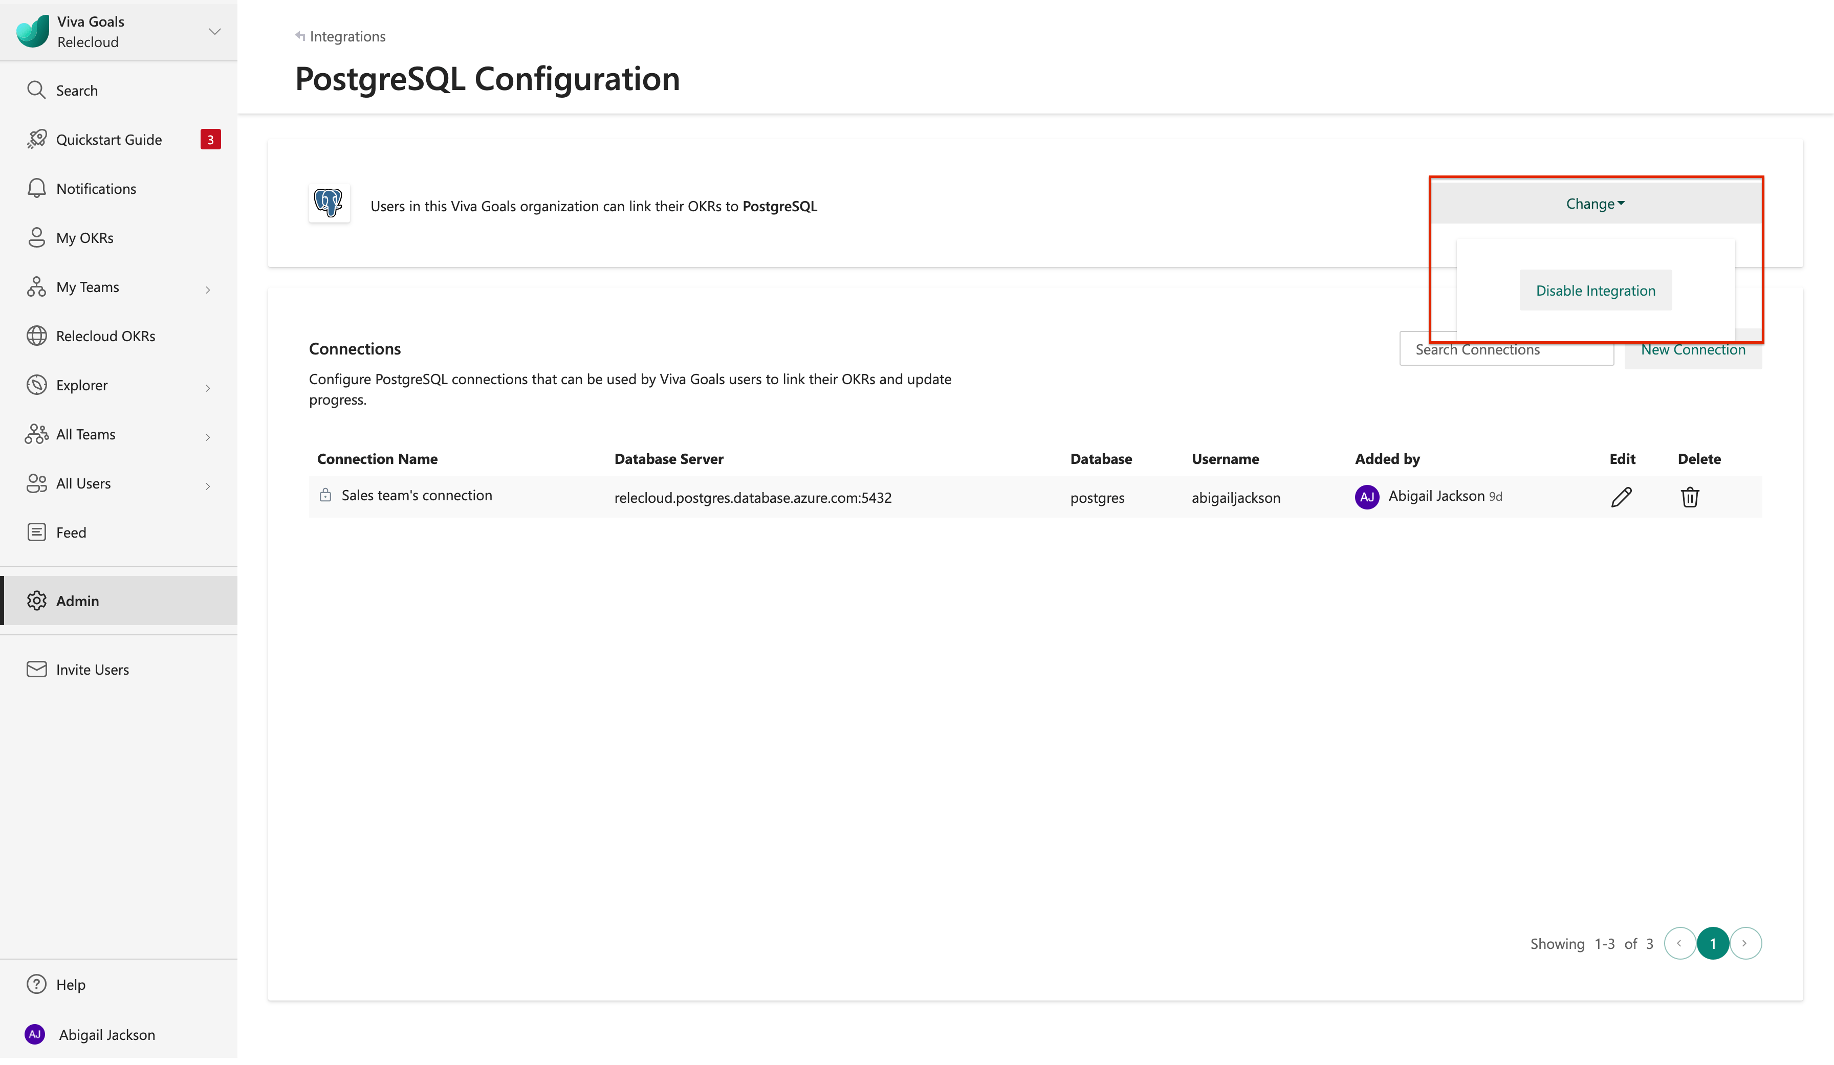Click the Search Connections field

coord(1506,349)
